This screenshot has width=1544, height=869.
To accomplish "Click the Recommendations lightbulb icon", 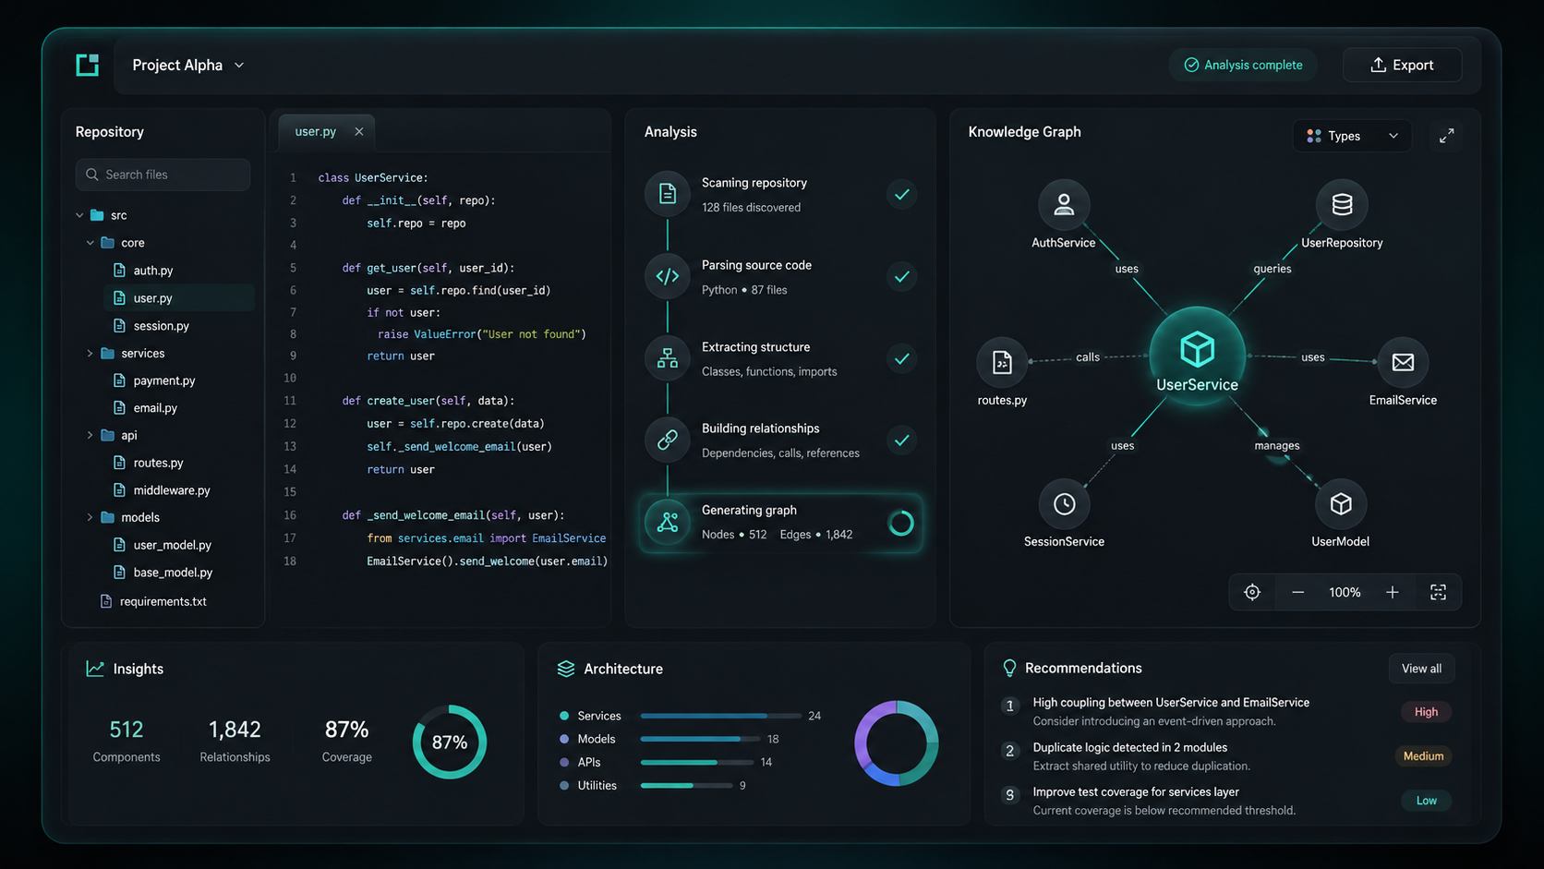I will coord(1009,668).
